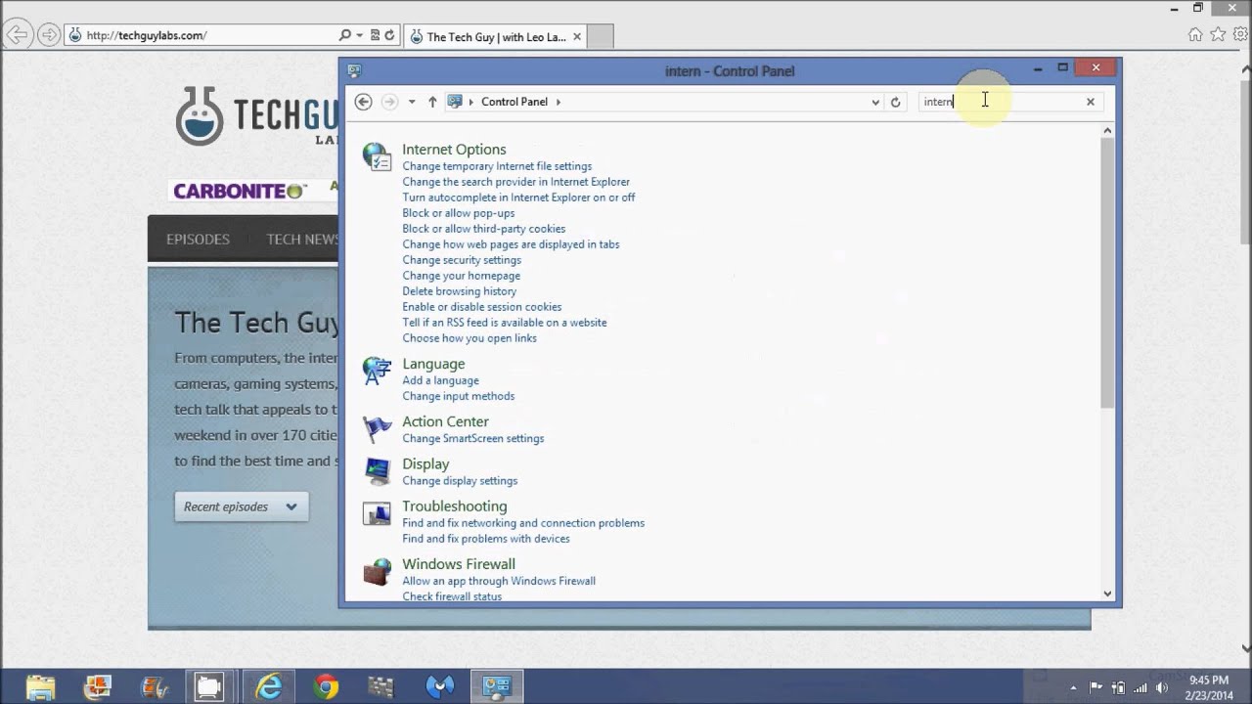Click the Carbonite banner on webpage
Image resolution: width=1252 pixels, height=704 pixels.
(240, 191)
